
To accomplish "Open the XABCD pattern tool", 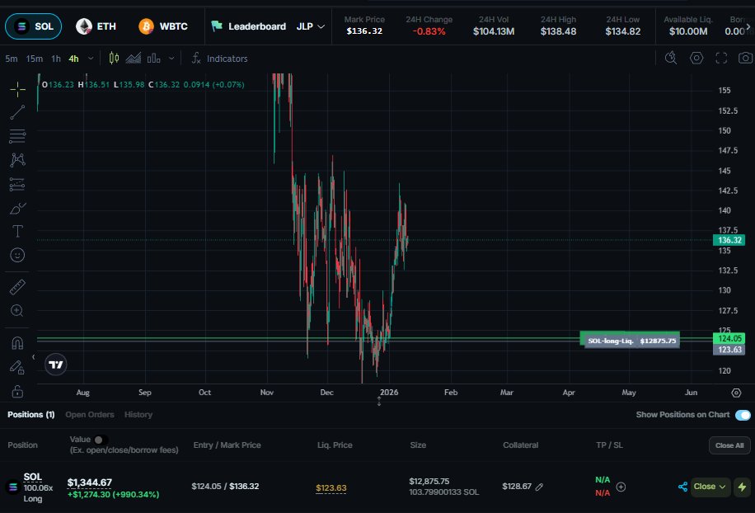I will point(17,161).
